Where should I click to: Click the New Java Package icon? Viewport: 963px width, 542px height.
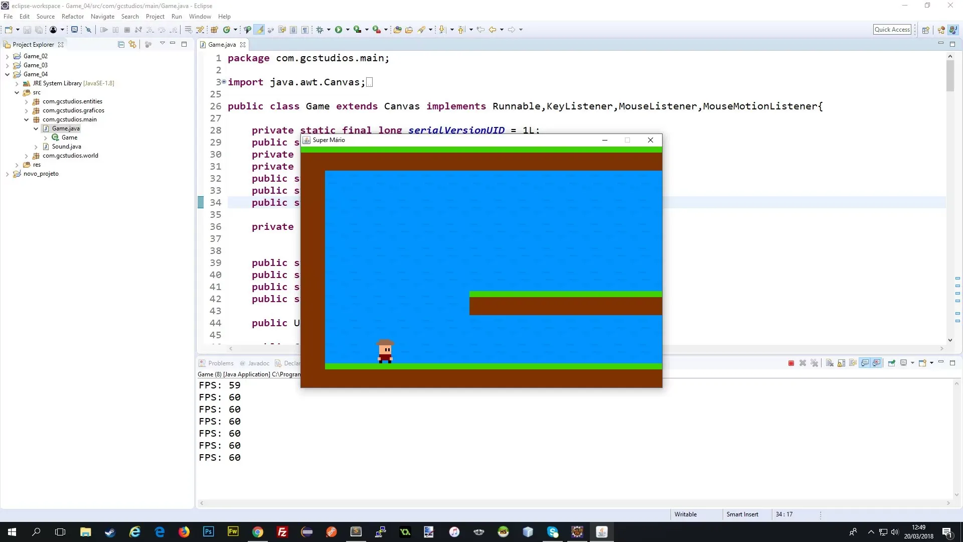click(214, 30)
